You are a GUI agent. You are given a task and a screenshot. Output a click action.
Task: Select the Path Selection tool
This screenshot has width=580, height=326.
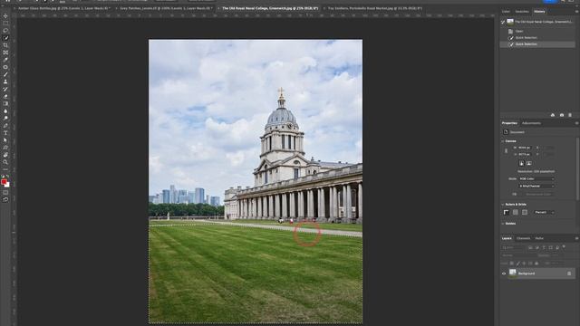pyautogui.click(x=5, y=140)
